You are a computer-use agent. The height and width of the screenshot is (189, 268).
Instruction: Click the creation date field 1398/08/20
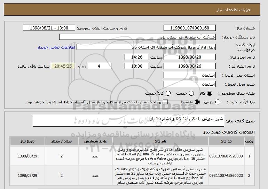tap(190, 57)
